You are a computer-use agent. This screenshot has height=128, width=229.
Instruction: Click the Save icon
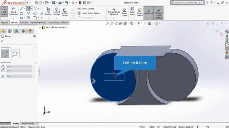(53, 2)
